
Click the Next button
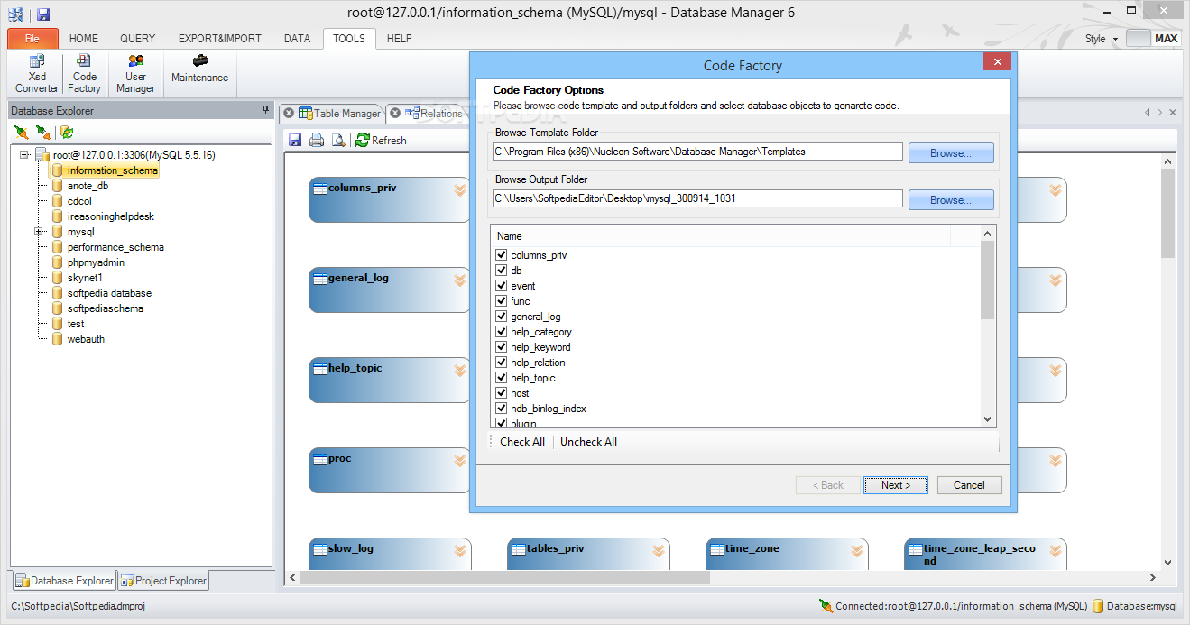click(895, 485)
